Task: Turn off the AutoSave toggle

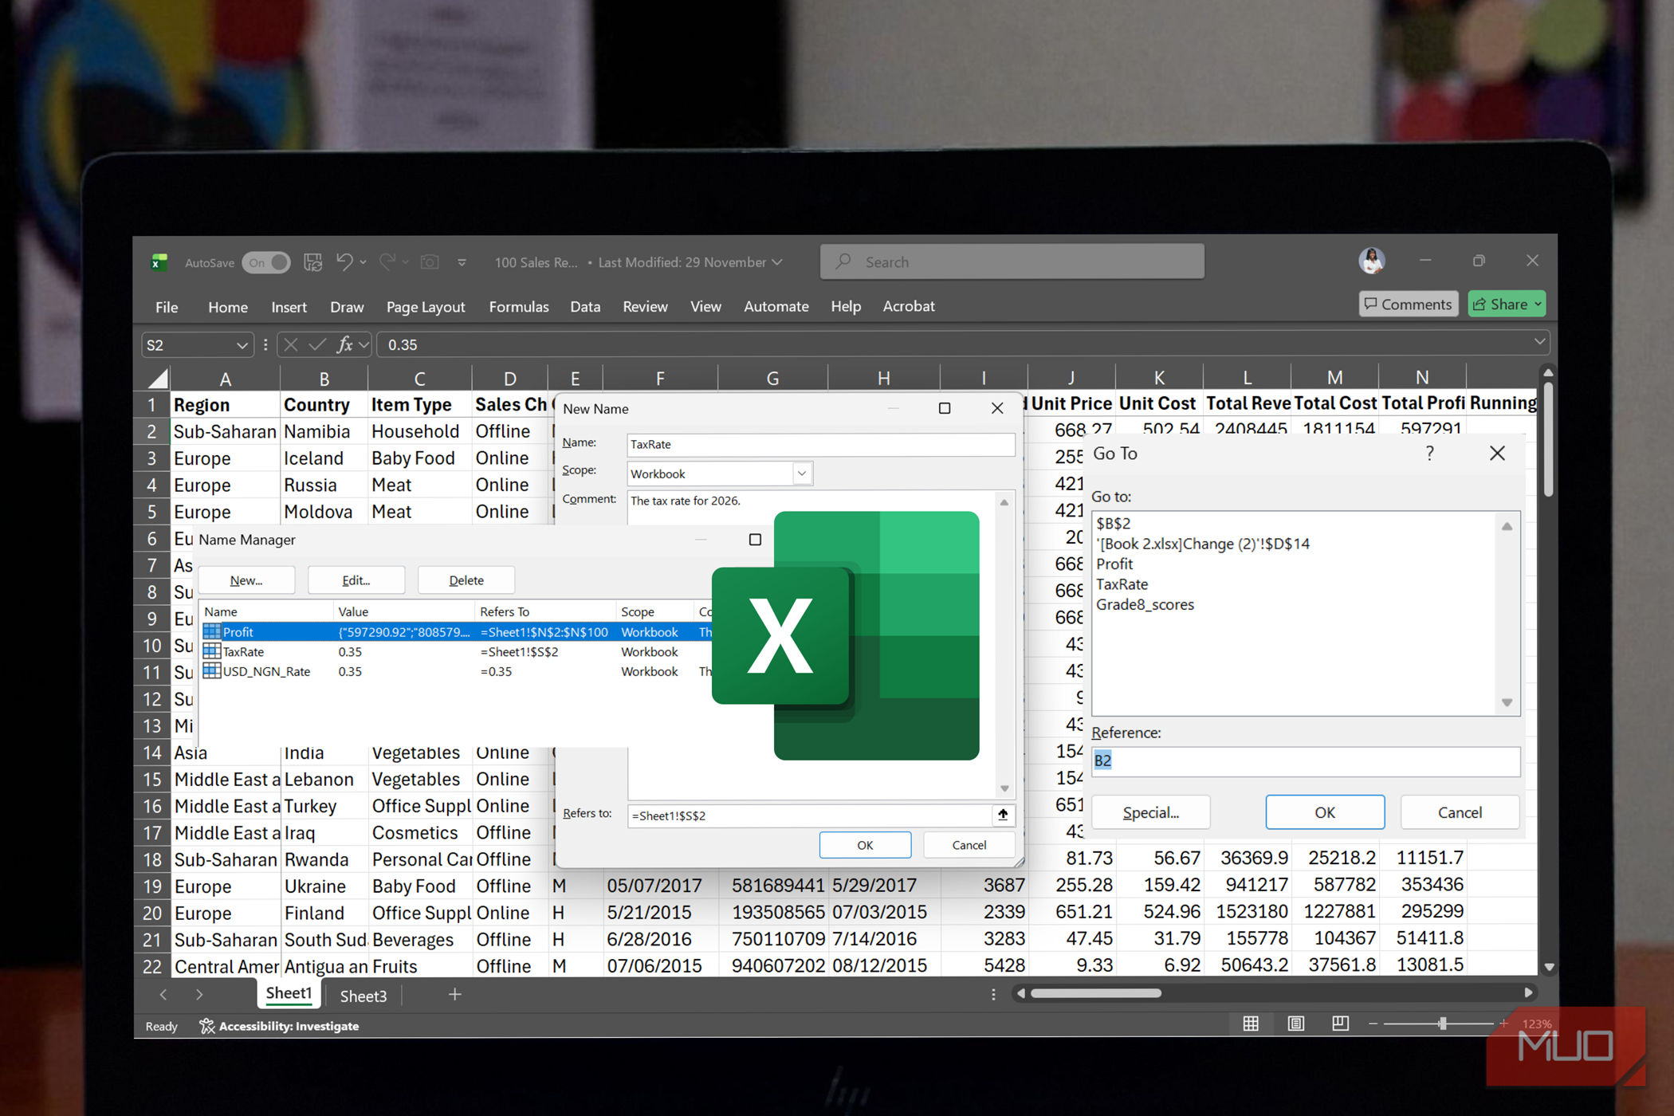Action: pyautogui.click(x=266, y=261)
